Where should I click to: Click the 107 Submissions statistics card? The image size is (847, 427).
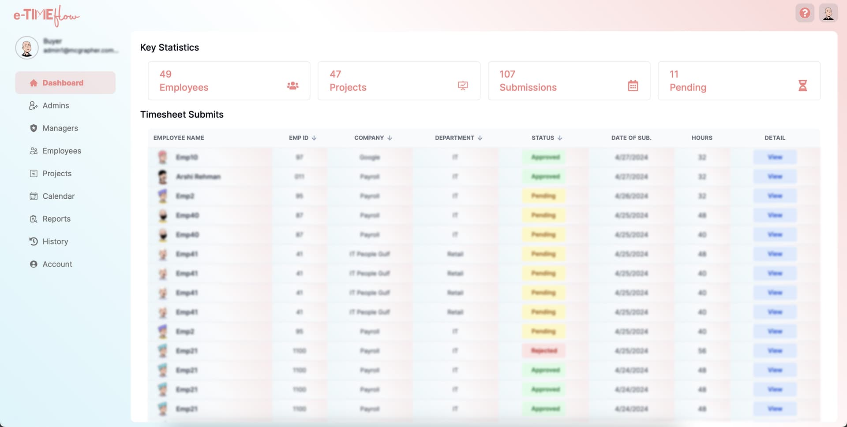(x=569, y=81)
